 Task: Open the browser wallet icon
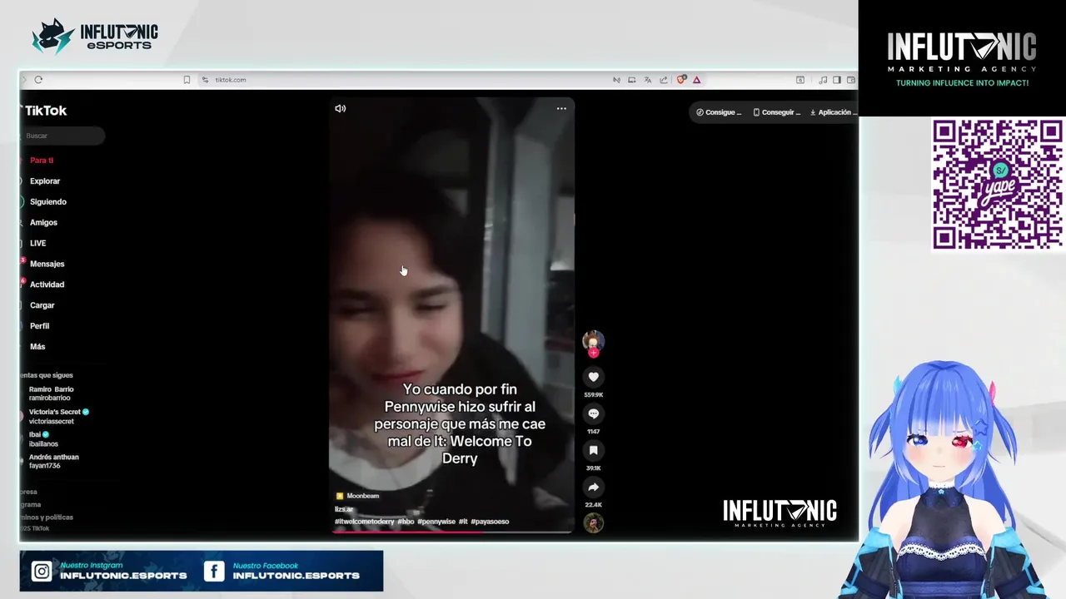tap(851, 80)
